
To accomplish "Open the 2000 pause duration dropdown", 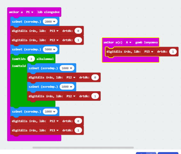I will pos(50,22).
